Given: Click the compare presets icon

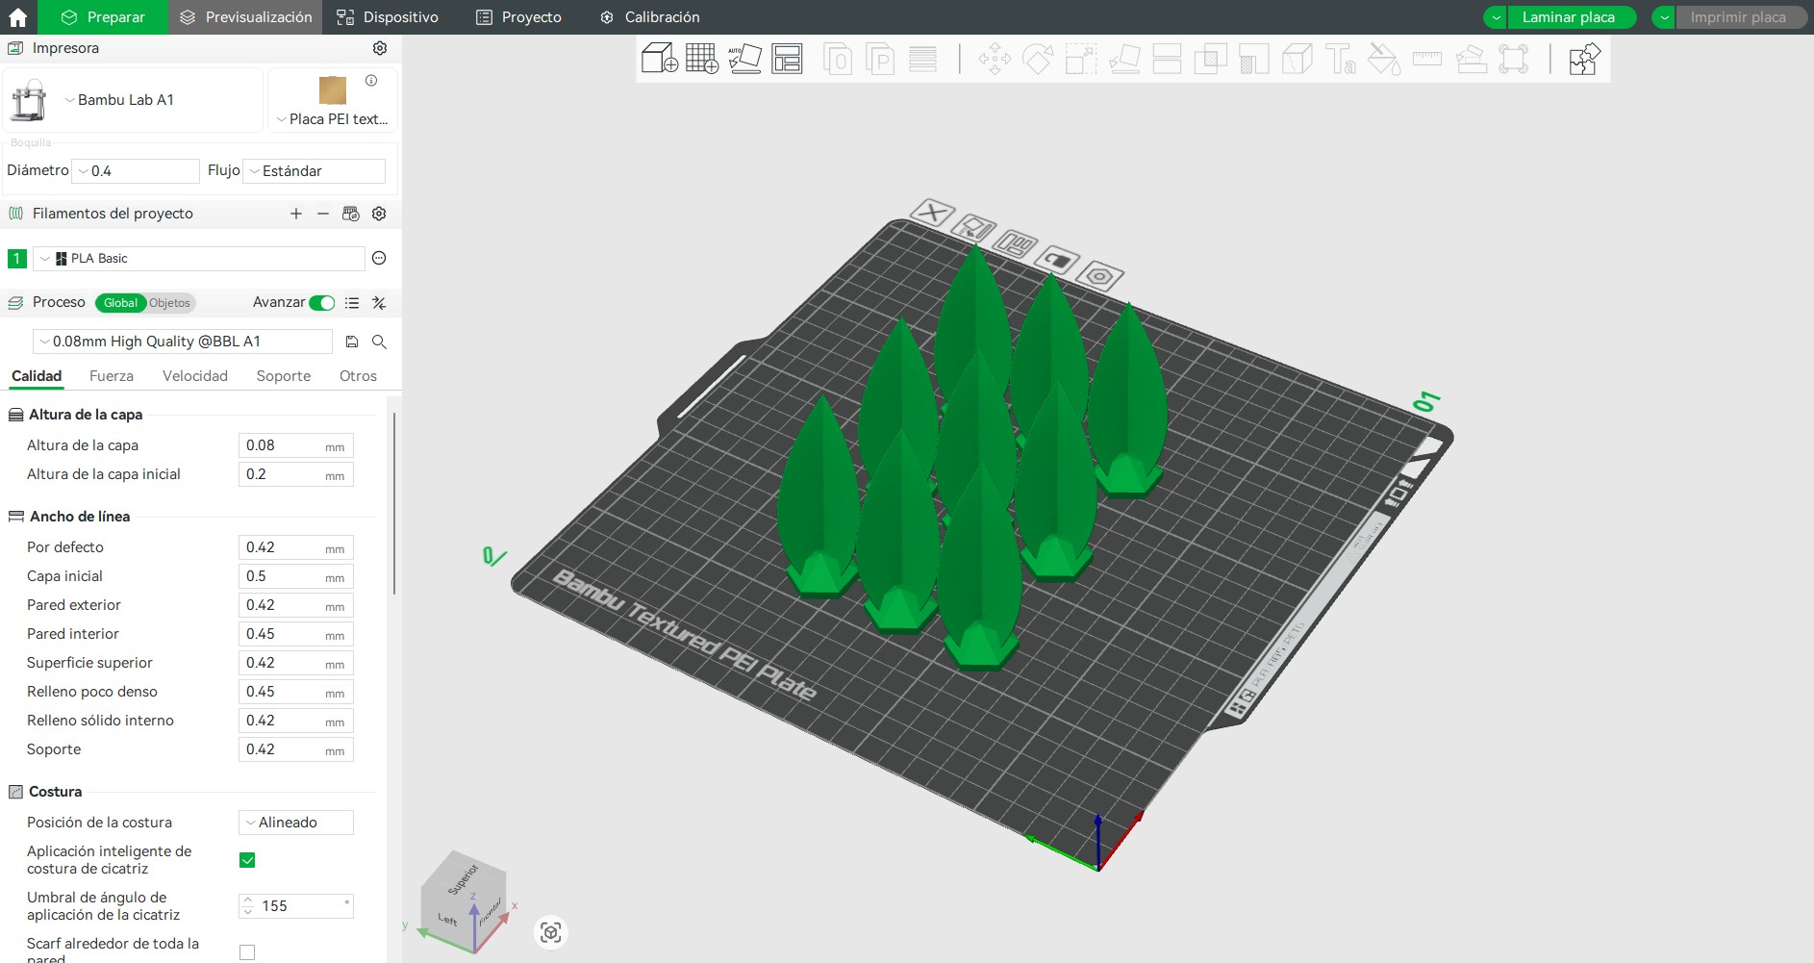Looking at the screenshot, I should tap(379, 303).
